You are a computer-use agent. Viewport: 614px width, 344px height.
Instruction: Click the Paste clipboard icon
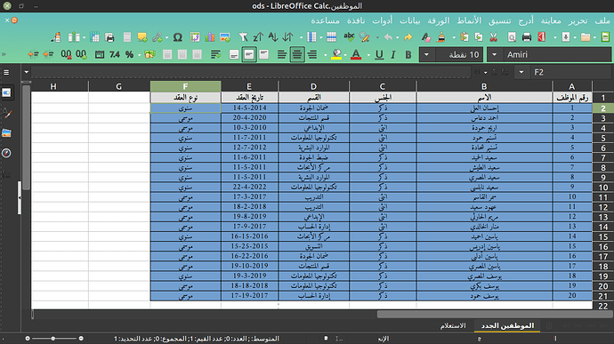(x=465, y=37)
